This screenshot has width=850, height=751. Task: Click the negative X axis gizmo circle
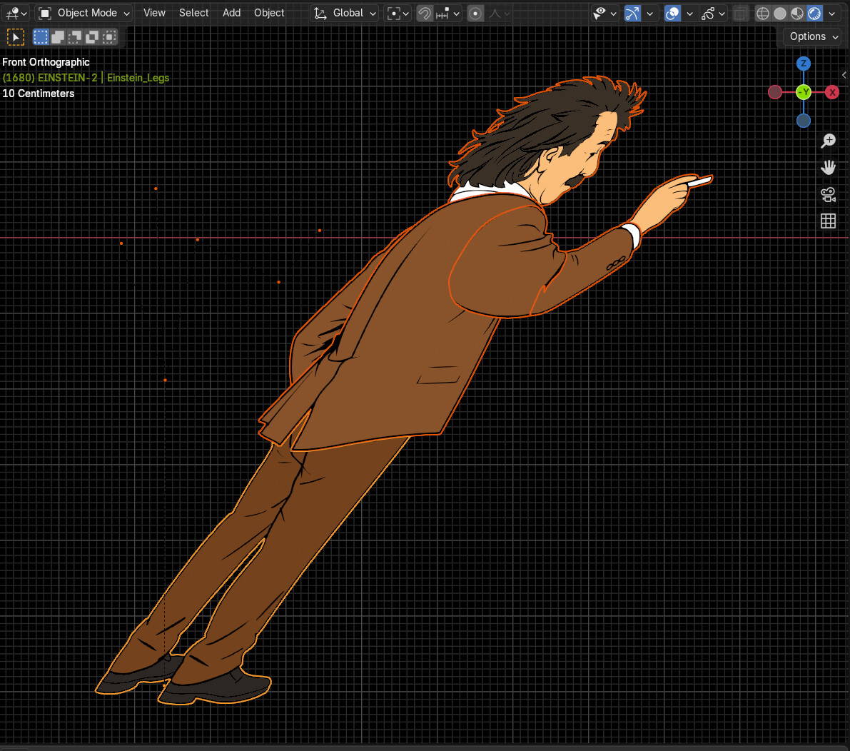(775, 92)
